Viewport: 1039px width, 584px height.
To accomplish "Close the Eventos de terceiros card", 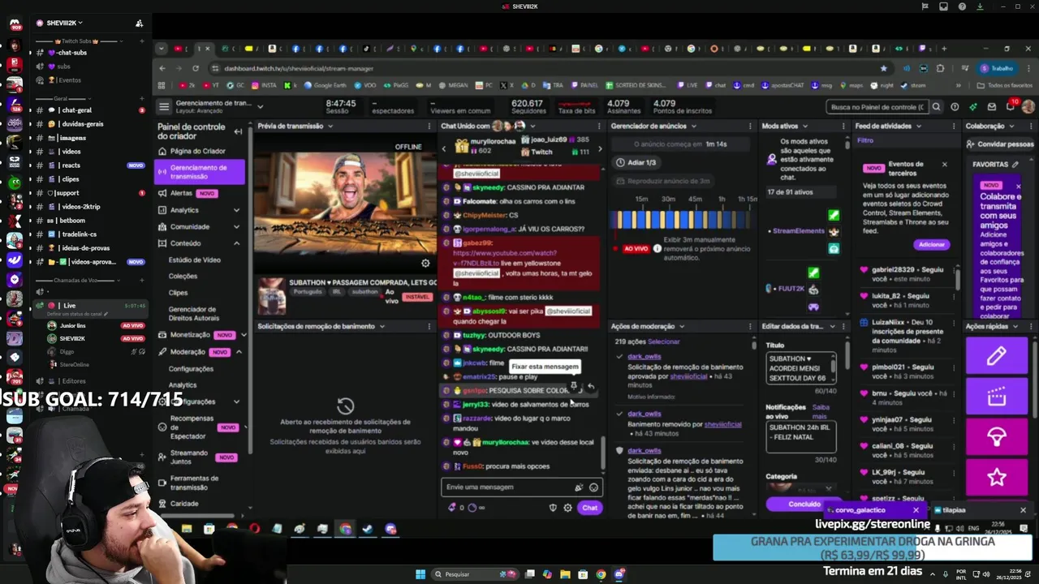I will click(x=944, y=165).
